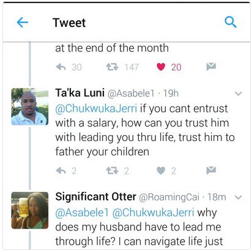This screenshot has height=250, width=252.
Task: Open search with the magnifier icon
Action: click(231, 22)
